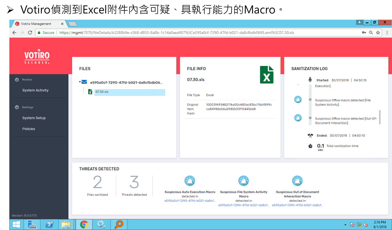Click the saved password key icon
This screenshot has width=392, height=230.
point(364,33)
